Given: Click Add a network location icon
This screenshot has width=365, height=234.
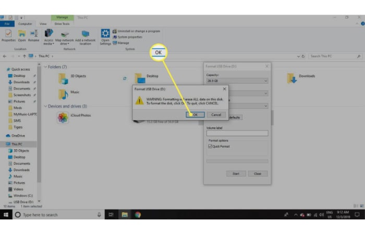Looking at the screenshot, I should point(85,37).
